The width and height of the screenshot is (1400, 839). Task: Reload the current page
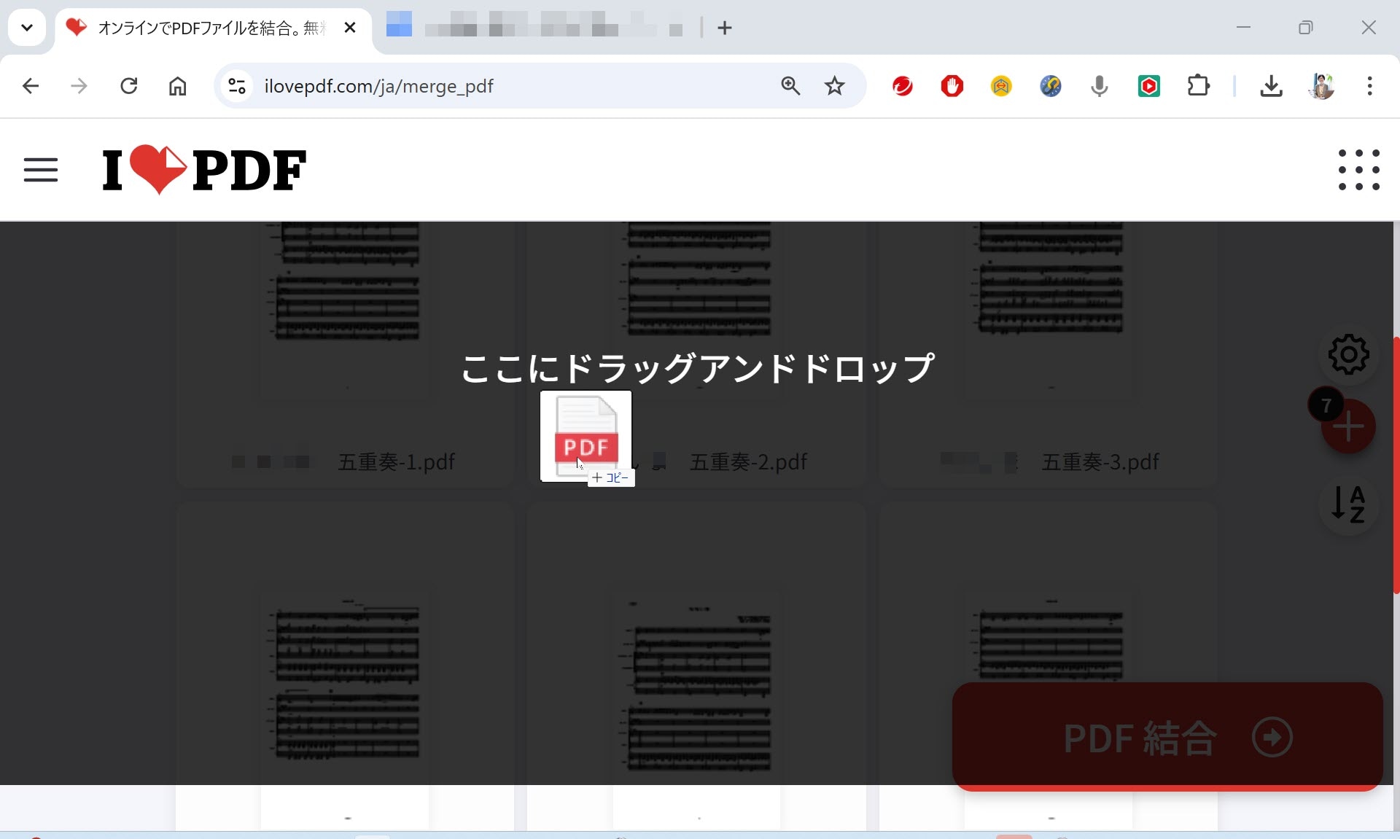129,86
